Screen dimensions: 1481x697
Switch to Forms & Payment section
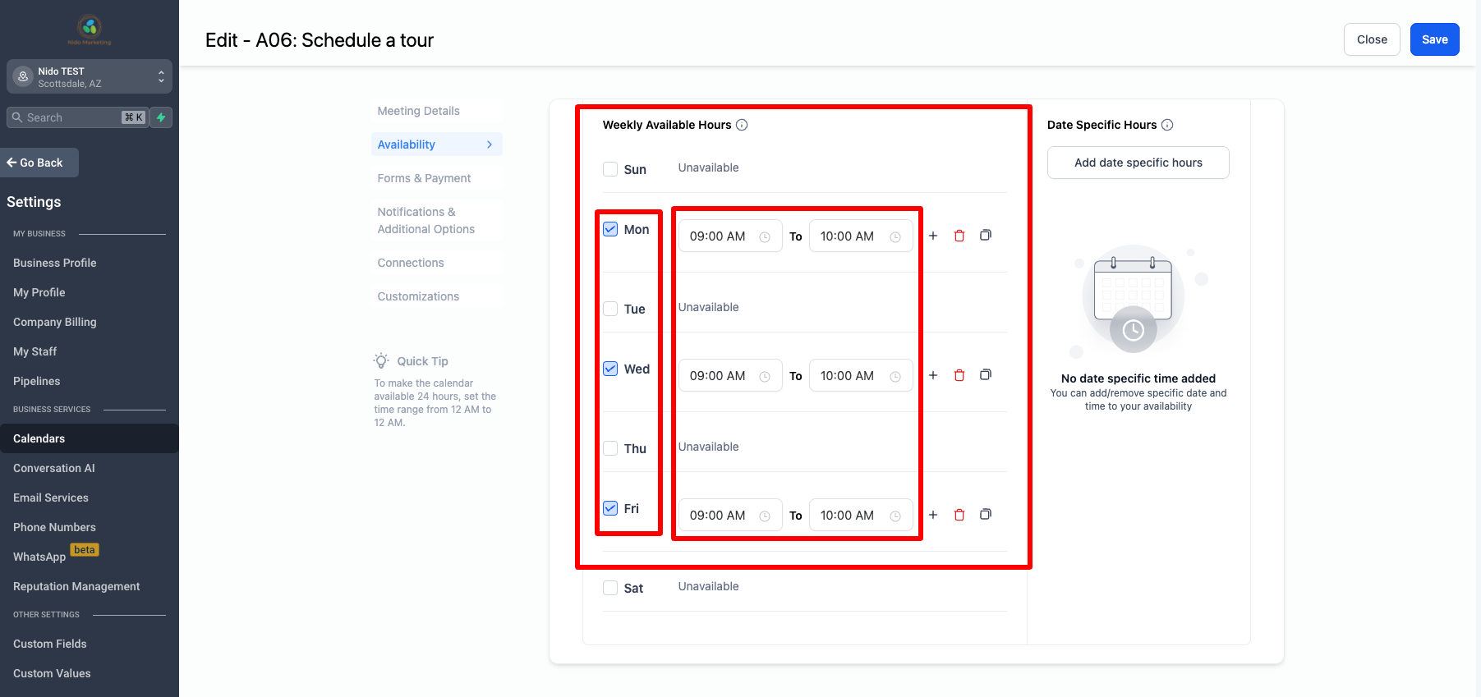coord(436,178)
